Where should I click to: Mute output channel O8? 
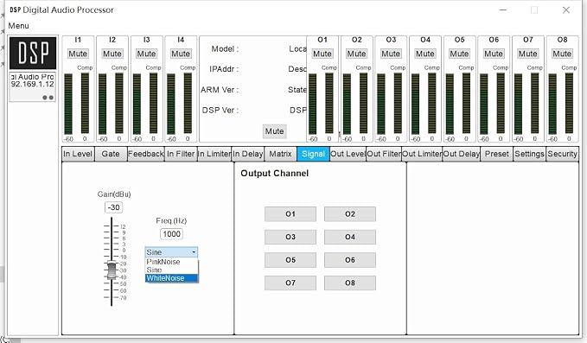[562, 54]
